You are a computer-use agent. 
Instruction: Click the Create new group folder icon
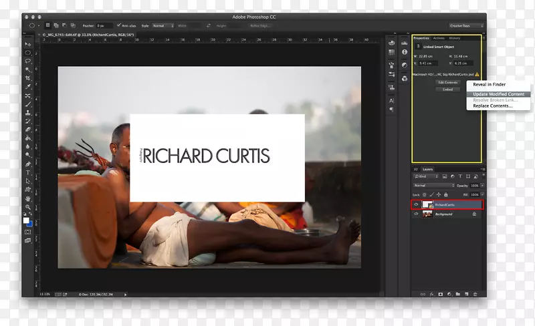pos(458,294)
